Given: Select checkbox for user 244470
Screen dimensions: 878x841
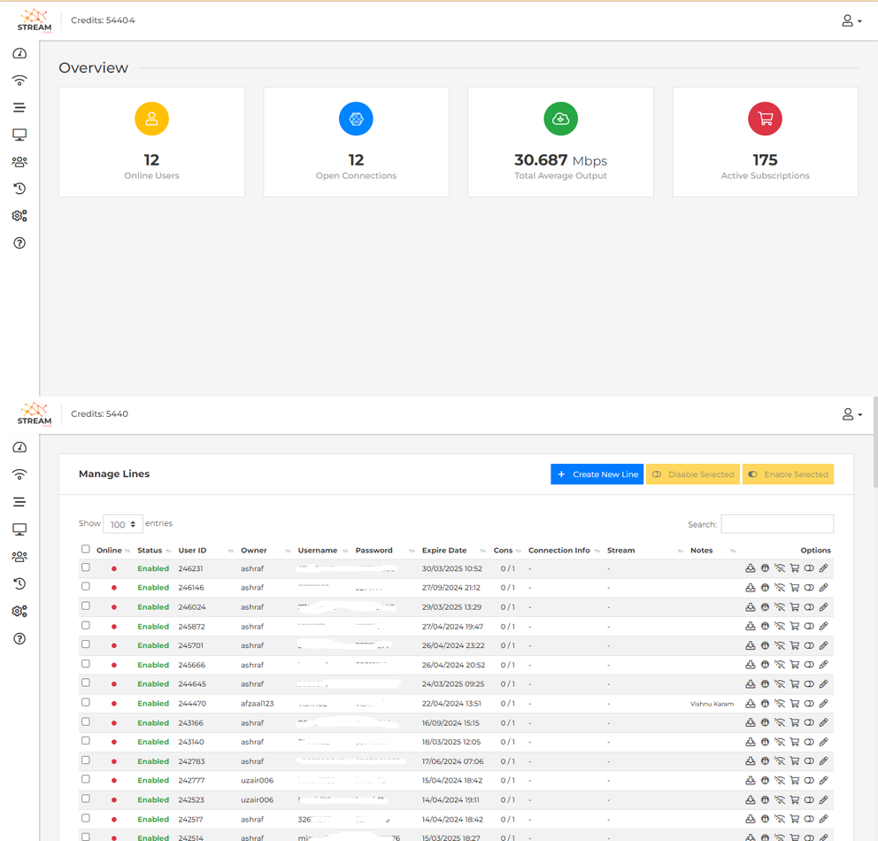Looking at the screenshot, I should (86, 702).
